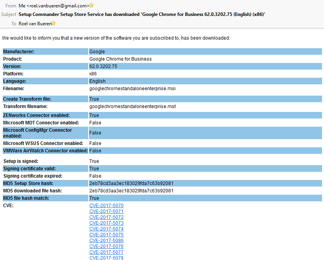Click the False value for Microsoft MDT Connector
This screenshot has height=260, width=324.
coord(95,123)
